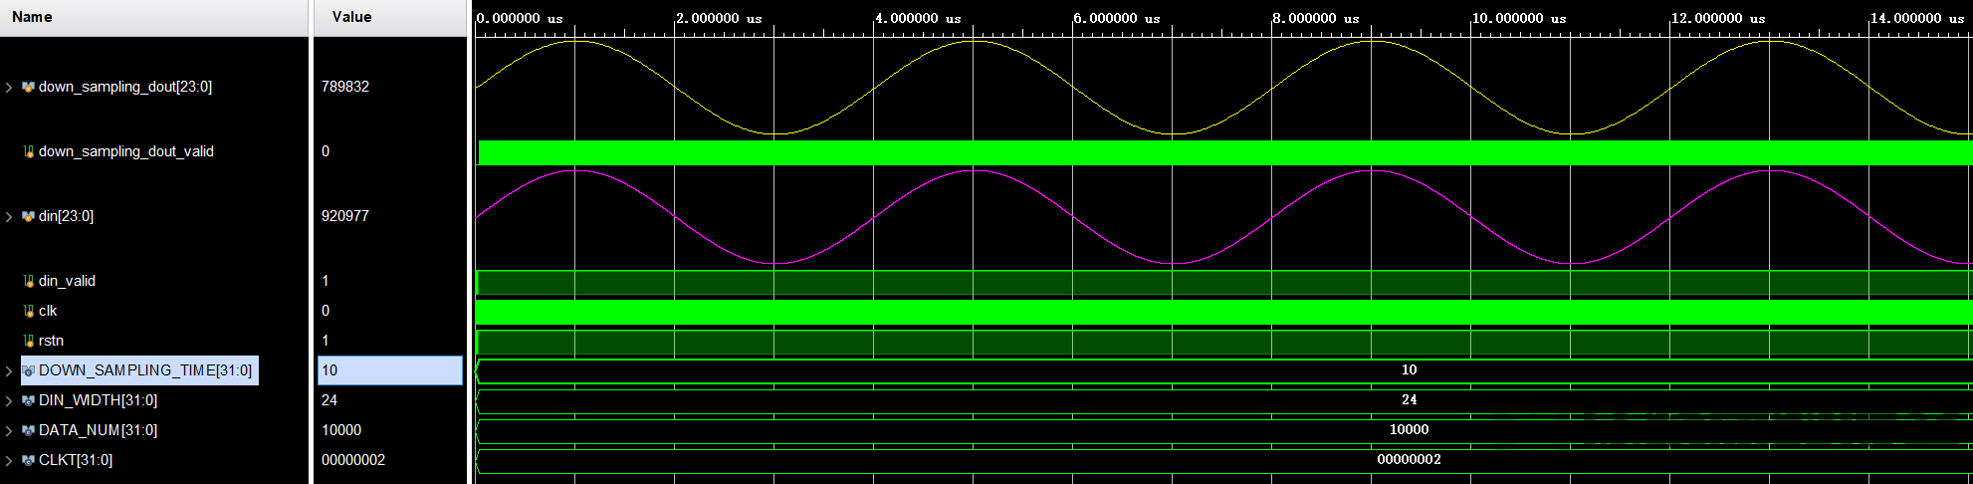Click the yellow down_sampling_dout analog waveform

pyautogui.click(x=1223, y=88)
